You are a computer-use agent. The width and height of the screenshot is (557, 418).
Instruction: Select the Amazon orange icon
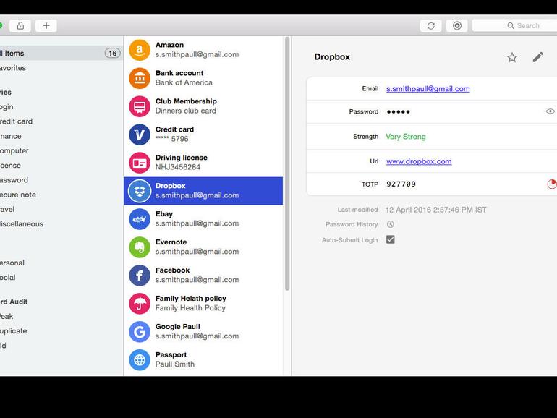point(140,50)
